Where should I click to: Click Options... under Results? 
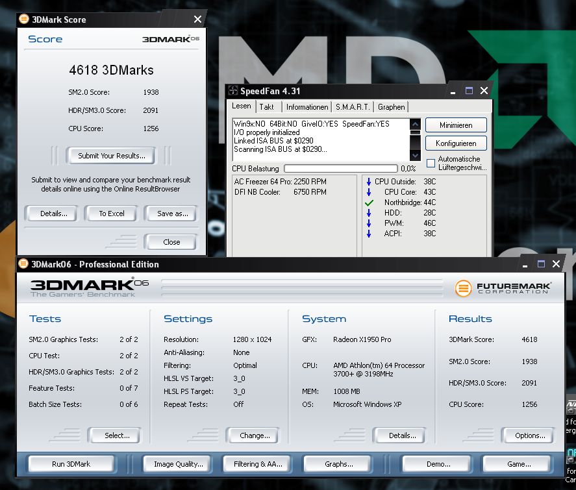click(x=528, y=435)
